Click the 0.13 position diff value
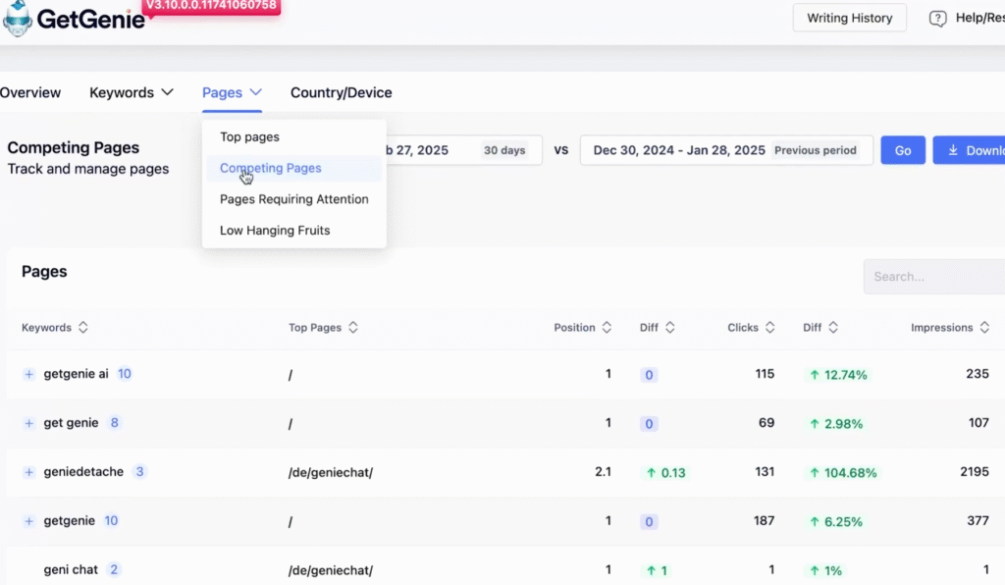This screenshot has height=585, width=1005. [x=666, y=473]
